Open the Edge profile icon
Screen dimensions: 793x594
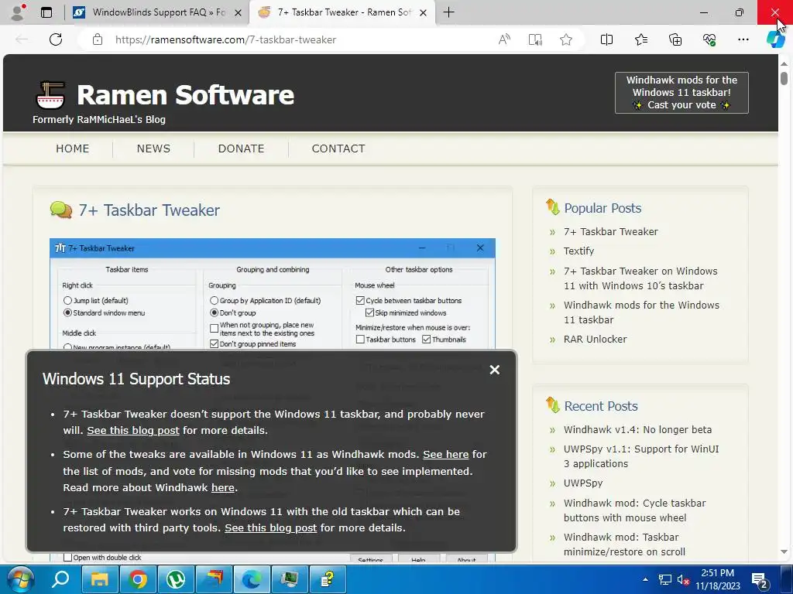tap(19, 12)
